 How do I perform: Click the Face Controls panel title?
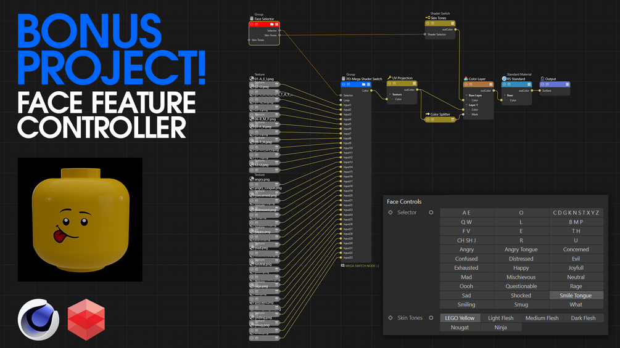(x=404, y=201)
